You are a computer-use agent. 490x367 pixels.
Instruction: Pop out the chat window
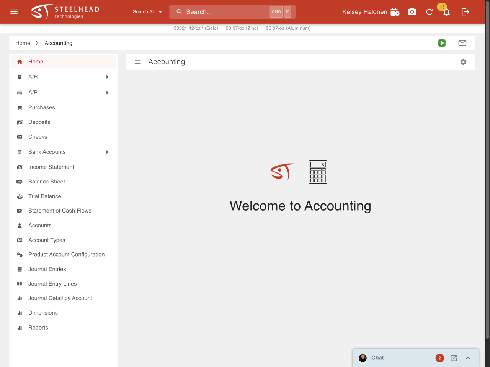454,358
